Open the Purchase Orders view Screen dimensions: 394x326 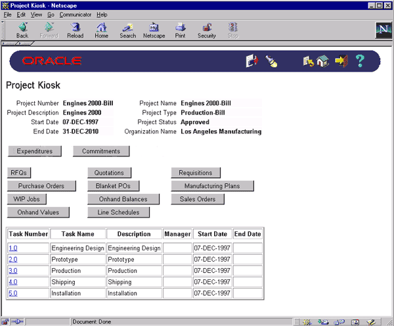point(41,186)
